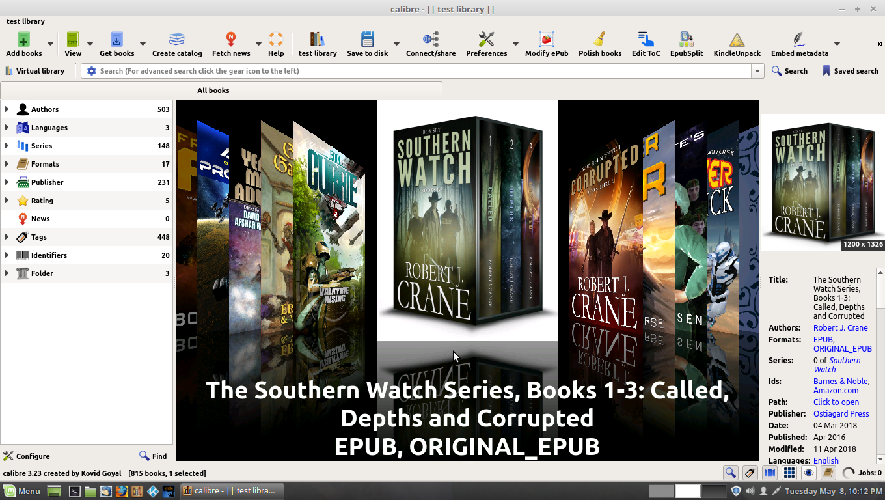The width and height of the screenshot is (885, 500).
Task: Click the Add books toolbar icon
Action: pos(23,39)
